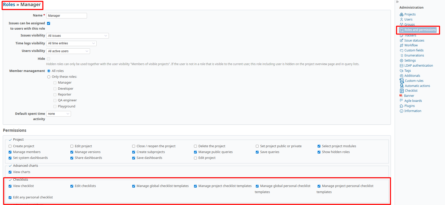Screen dimensions: 445x205
Task: Collapse the Advanced charts permissions group
Action: (x=10, y=166)
